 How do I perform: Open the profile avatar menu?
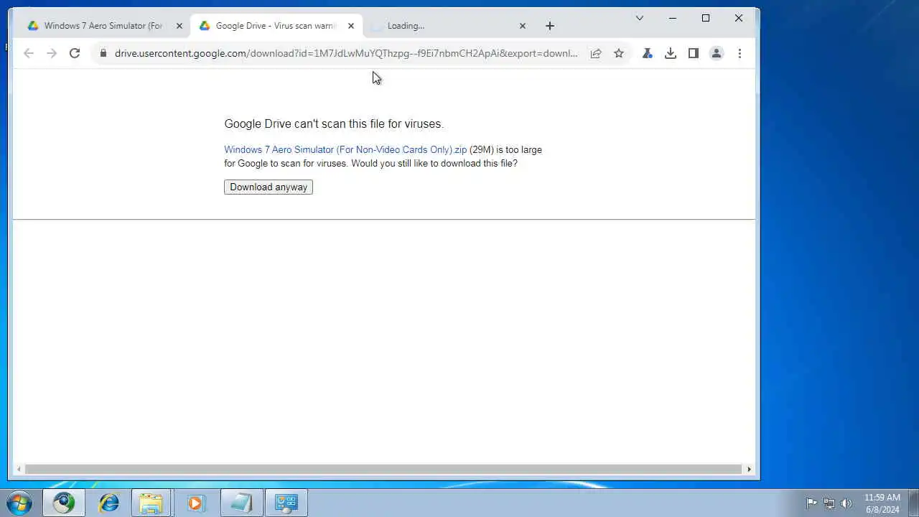tap(717, 53)
